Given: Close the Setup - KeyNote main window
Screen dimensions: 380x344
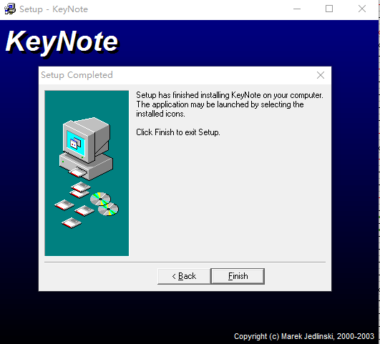Looking at the screenshot, I should tap(362, 9).
